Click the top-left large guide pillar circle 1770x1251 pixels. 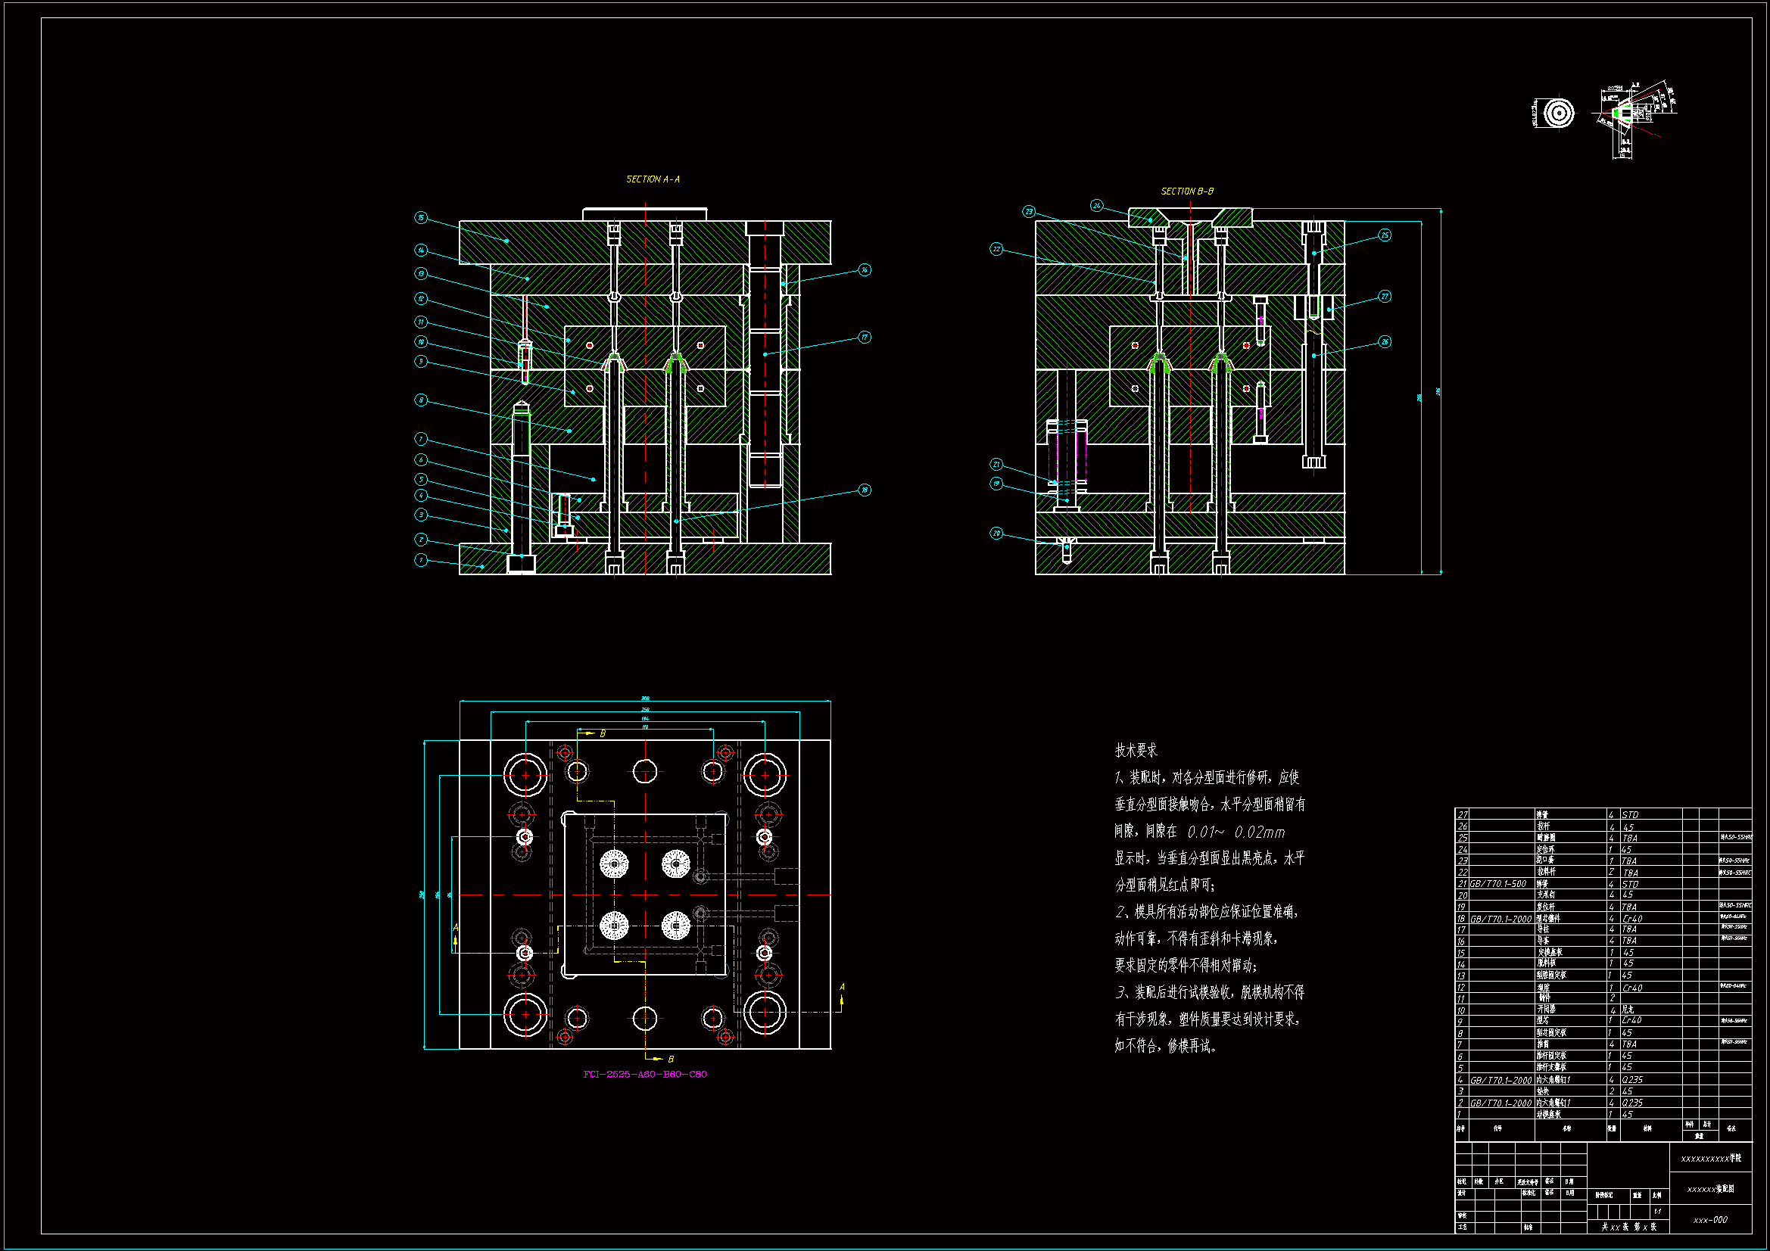coord(525,776)
